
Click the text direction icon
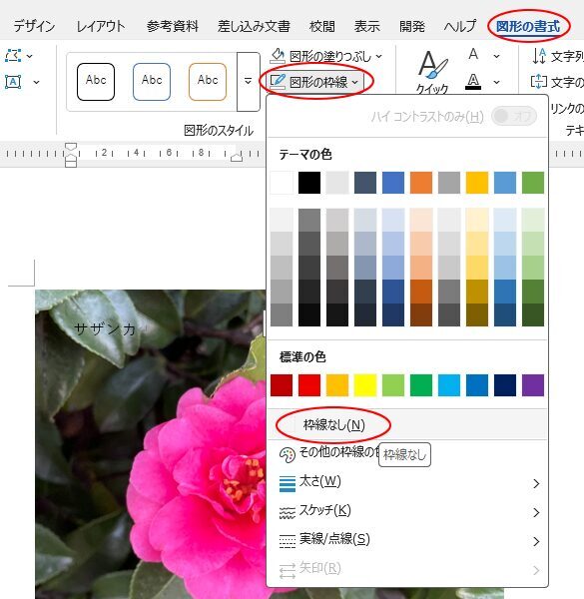pos(539,56)
